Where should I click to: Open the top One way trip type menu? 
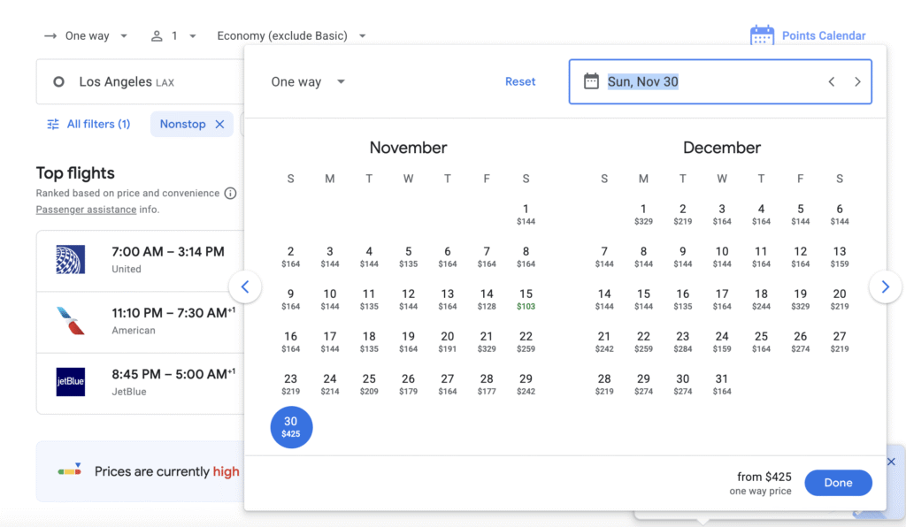[x=87, y=36]
